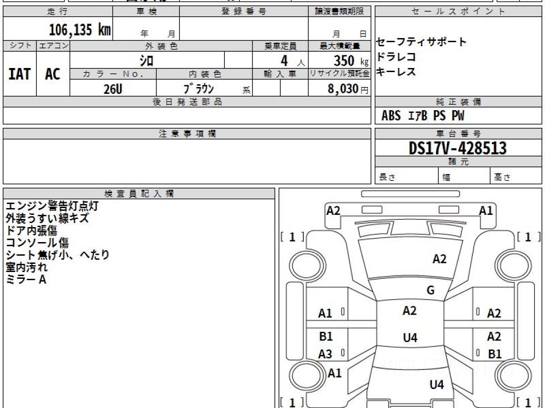545x408 pixels.
Task: Click the 内装色 header cell
Action: tap(204, 74)
